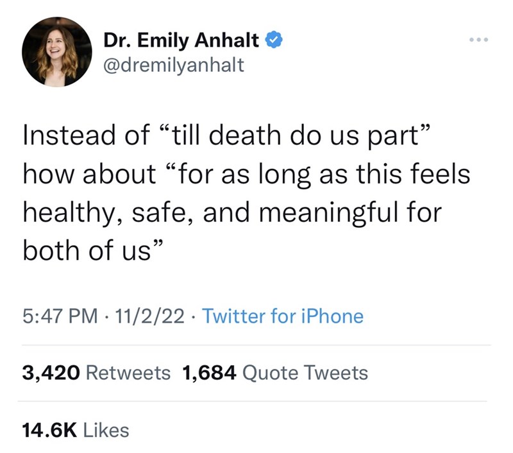Open the three-dot more options menu

[x=478, y=42]
